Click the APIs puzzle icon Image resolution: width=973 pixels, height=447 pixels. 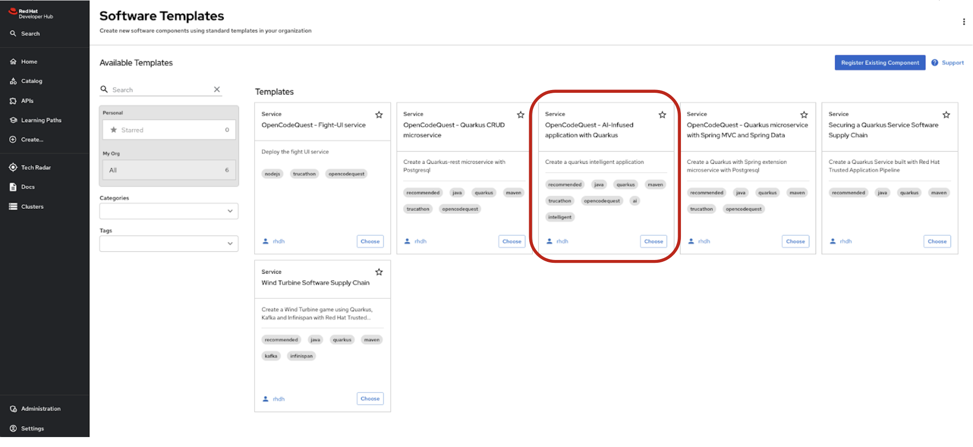13,101
